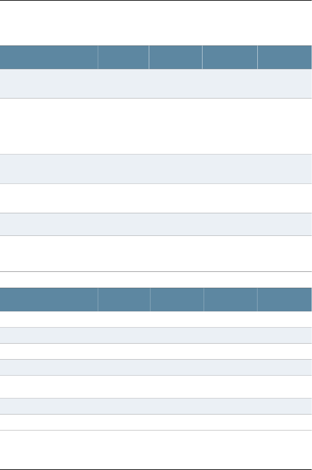Click the last header cell of the upper table

(285, 57)
